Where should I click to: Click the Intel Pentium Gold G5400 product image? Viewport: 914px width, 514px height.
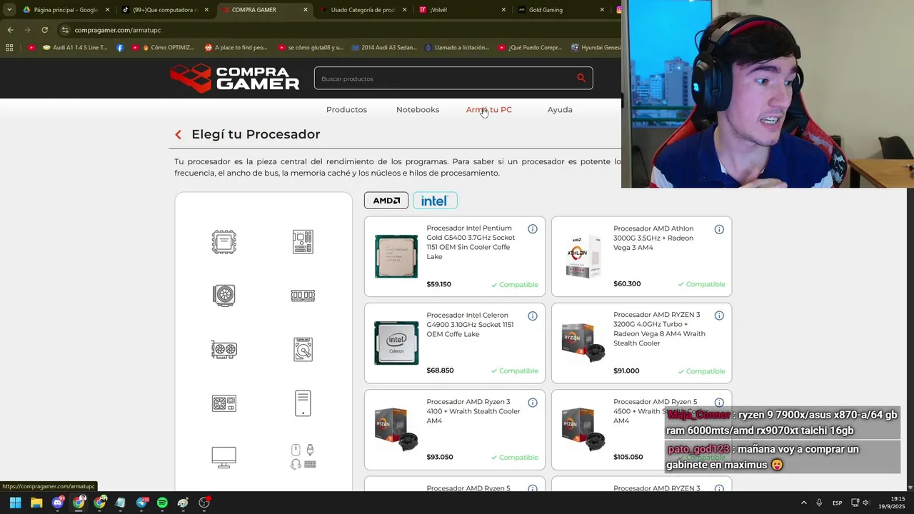[396, 256]
